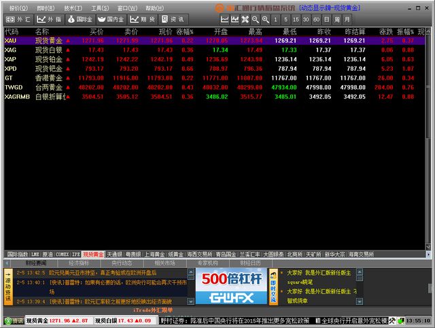Select the XAG 现货白银 row

[214, 50]
